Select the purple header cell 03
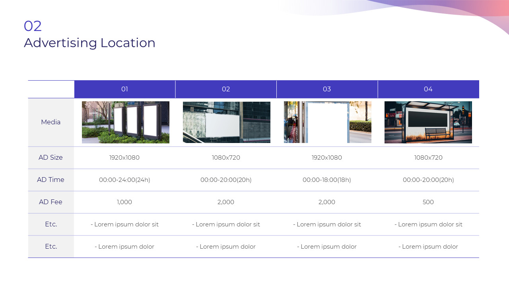 [x=327, y=89]
